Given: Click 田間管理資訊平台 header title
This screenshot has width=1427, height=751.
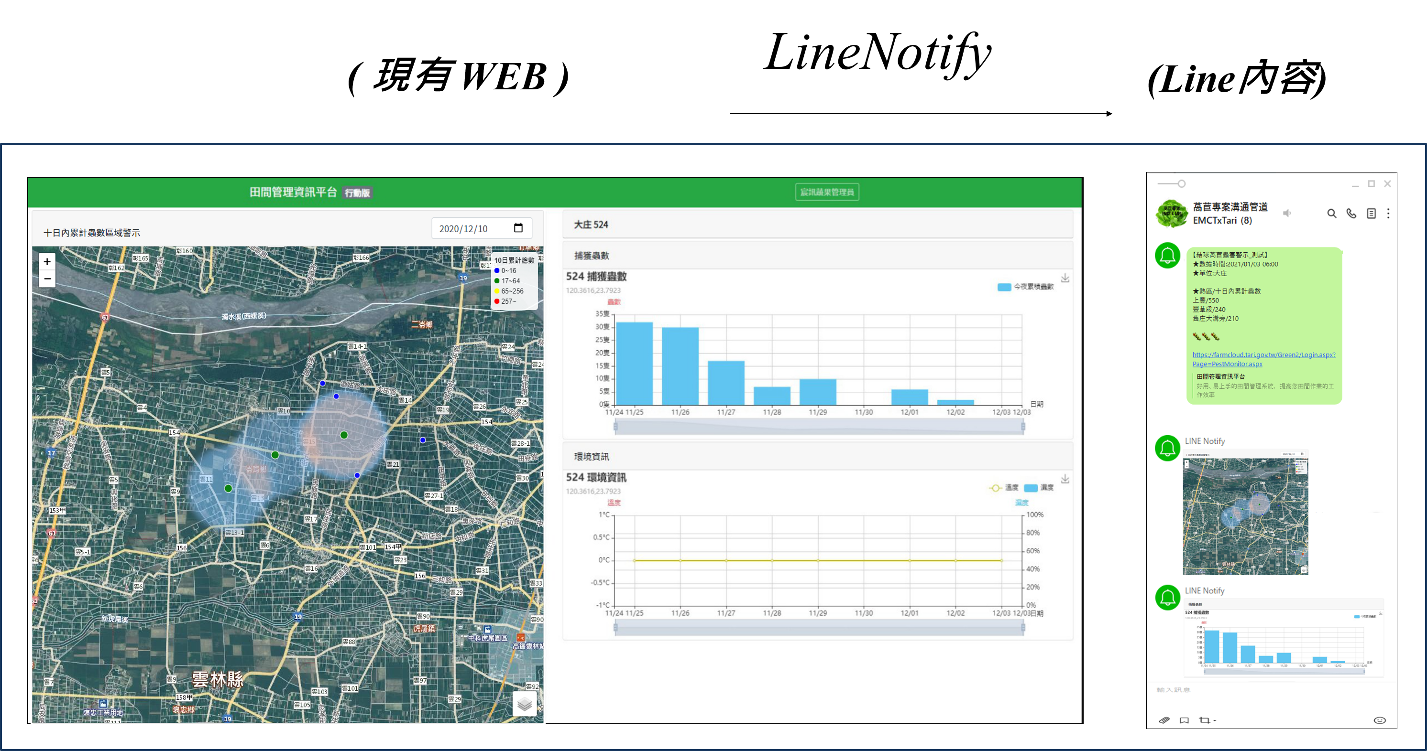Looking at the screenshot, I should (293, 192).
